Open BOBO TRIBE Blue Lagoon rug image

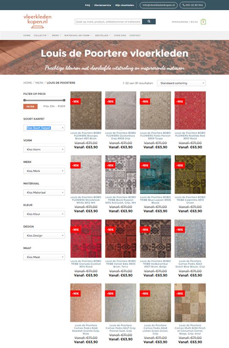156,175
